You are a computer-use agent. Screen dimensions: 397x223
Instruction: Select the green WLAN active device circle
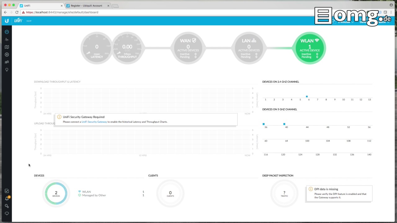coord(309,48)
